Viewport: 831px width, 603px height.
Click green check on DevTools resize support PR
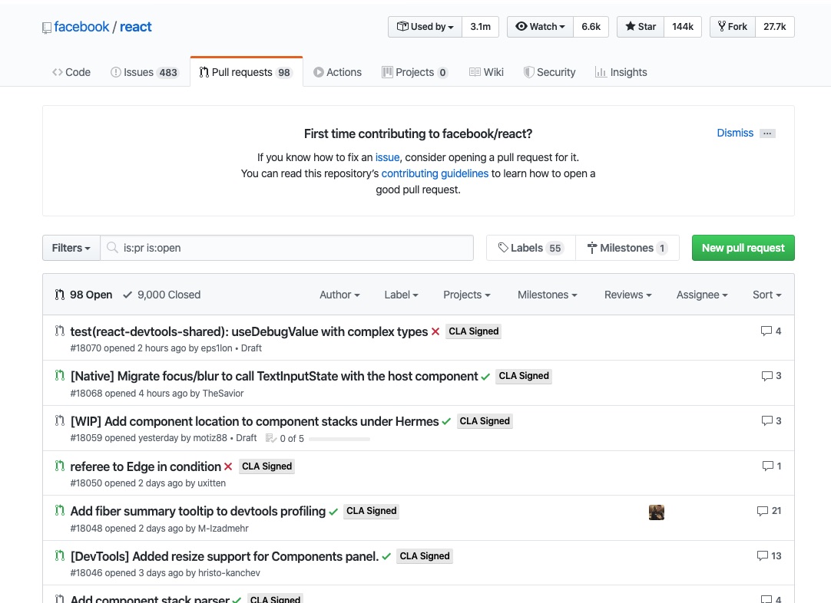386,556
